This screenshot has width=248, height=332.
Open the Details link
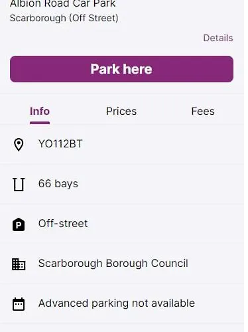(218, 38)
